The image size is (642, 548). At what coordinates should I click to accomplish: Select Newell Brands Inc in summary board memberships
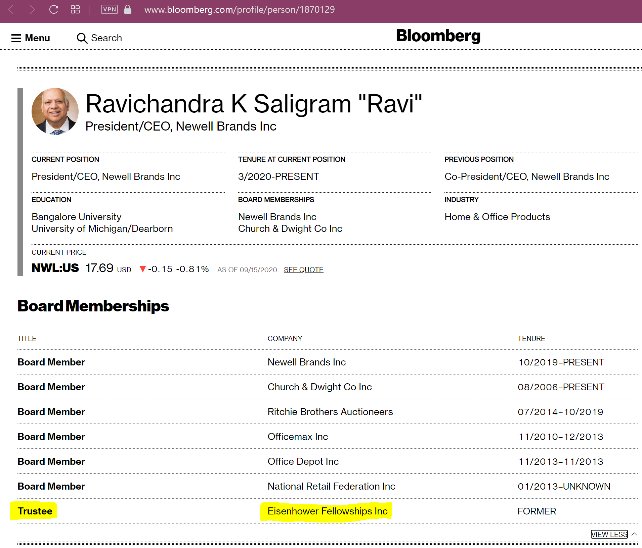pyautogui.click(x=277, y=217)
